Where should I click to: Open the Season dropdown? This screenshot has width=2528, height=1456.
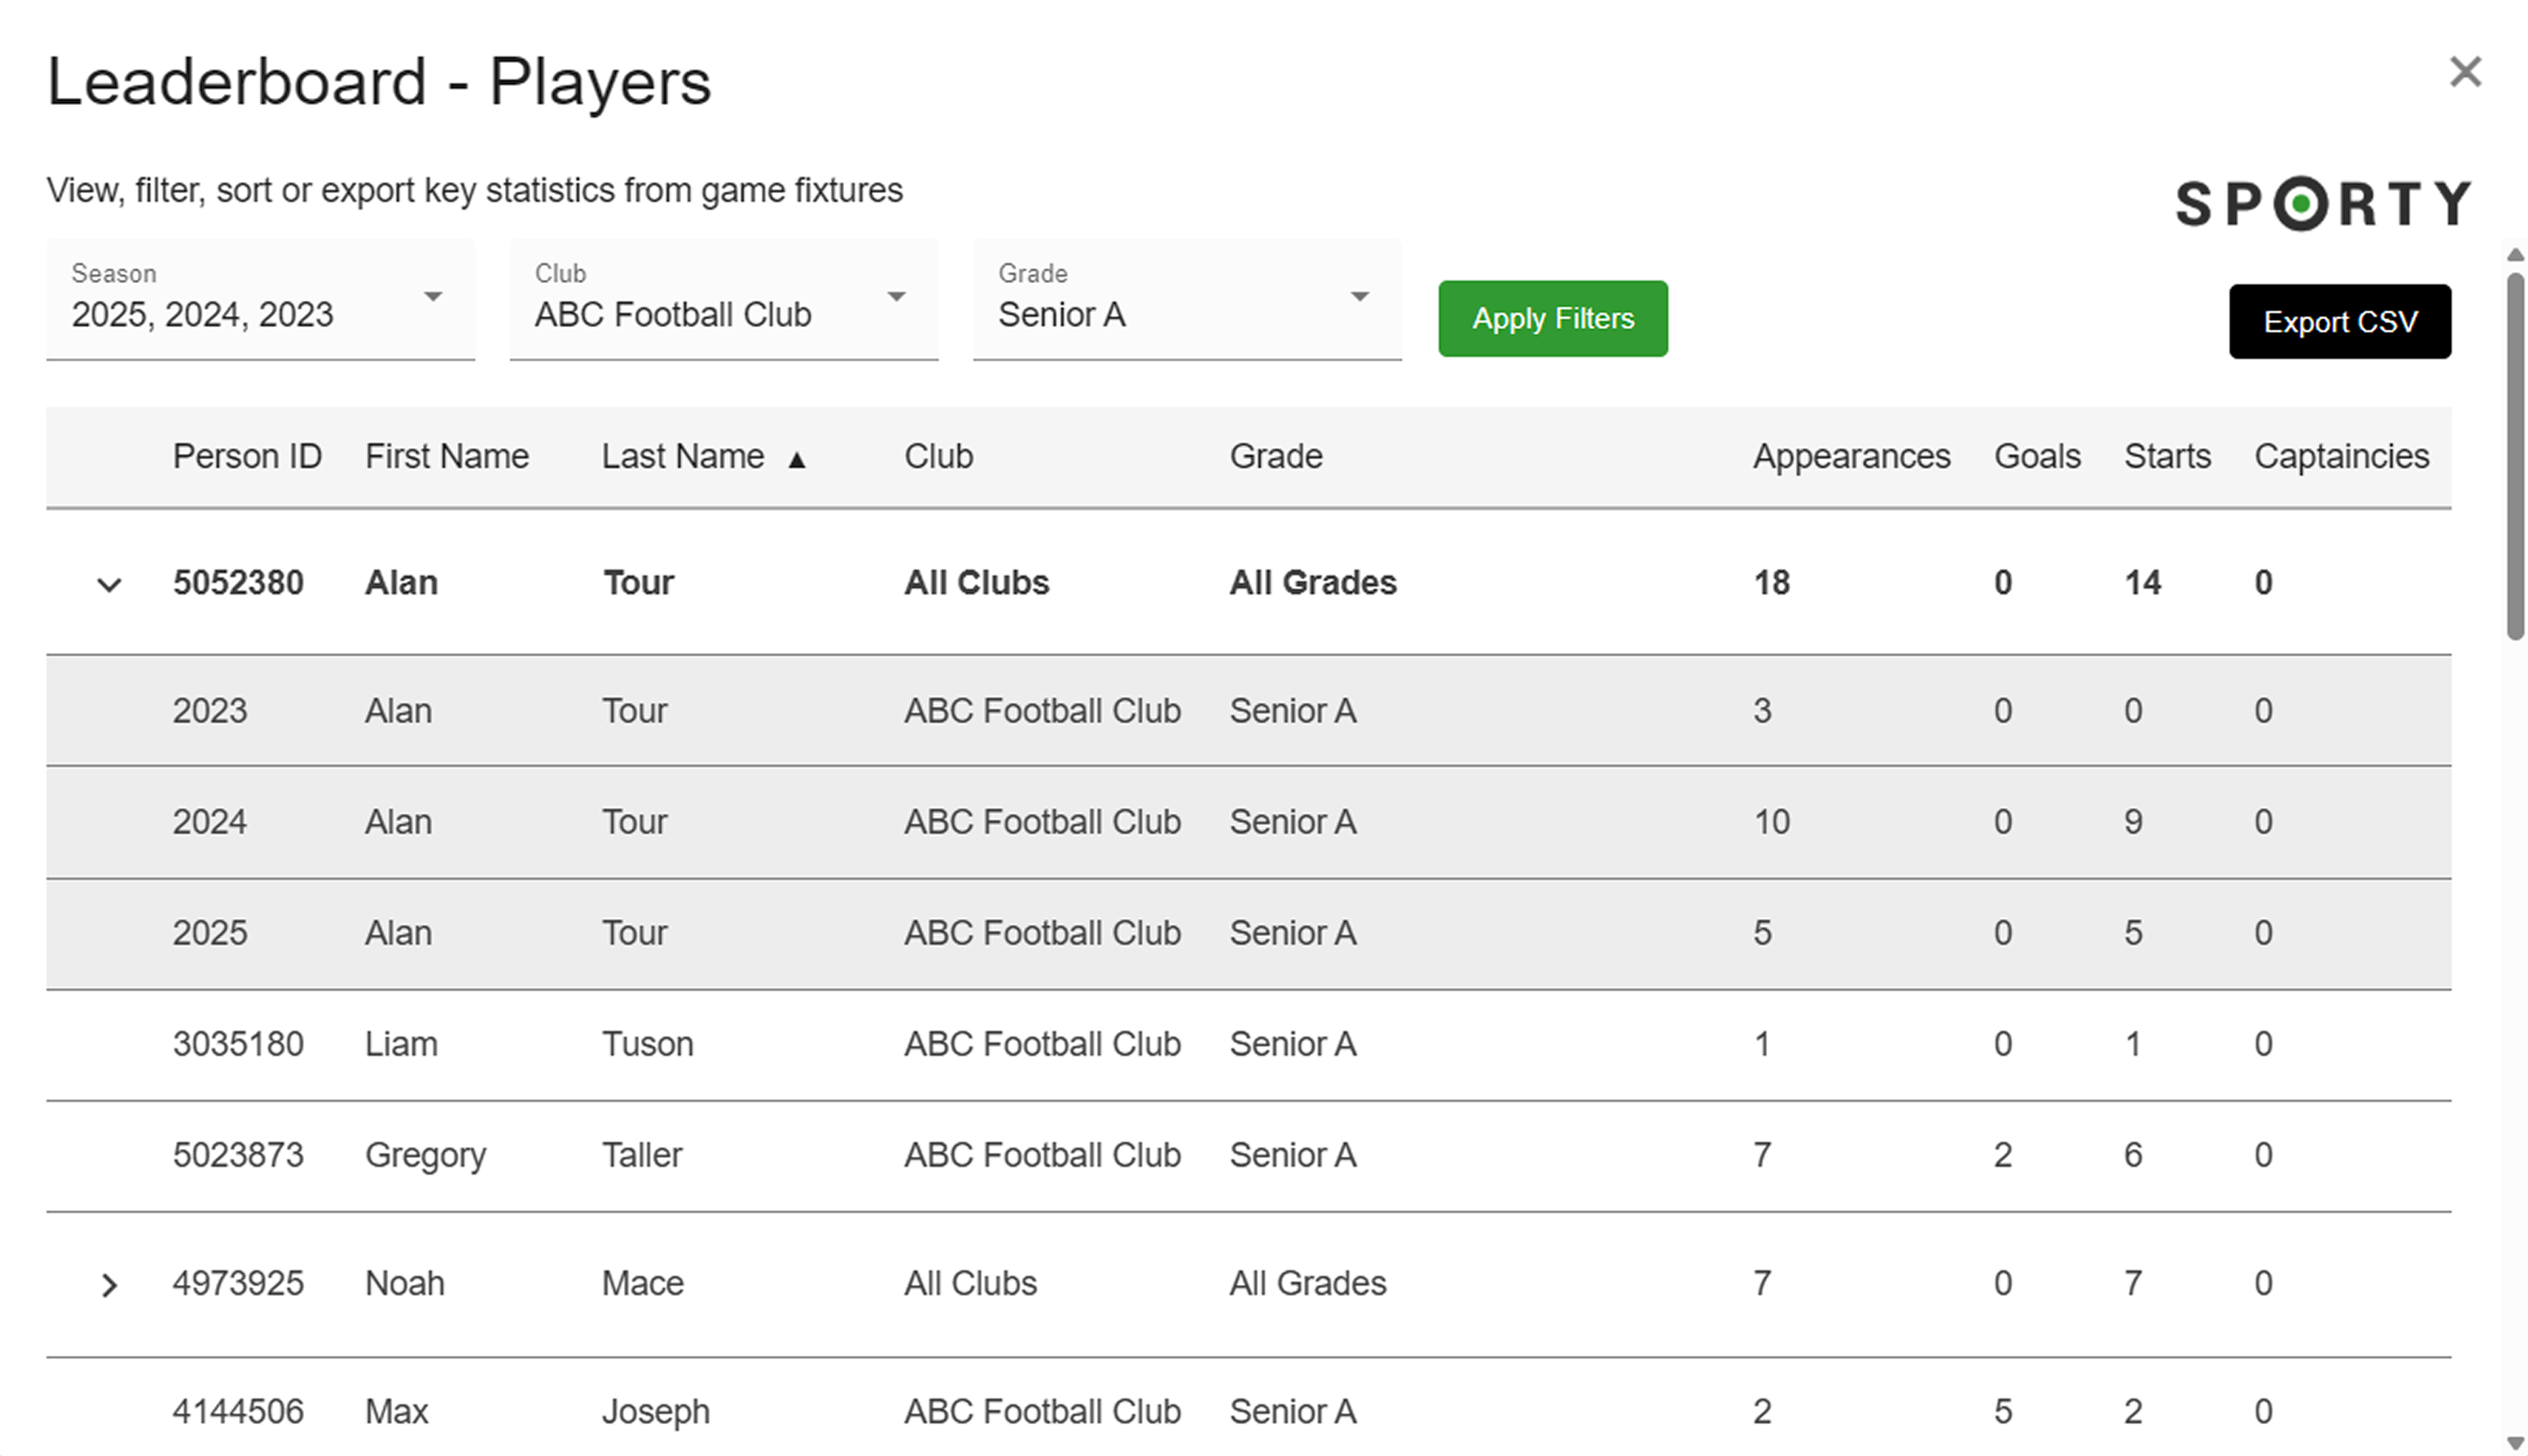(260, 299)
